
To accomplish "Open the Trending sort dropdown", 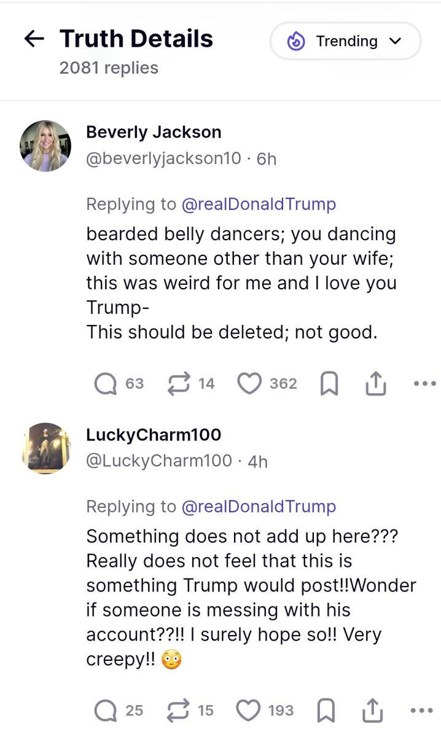I will (x=345, y=41).
